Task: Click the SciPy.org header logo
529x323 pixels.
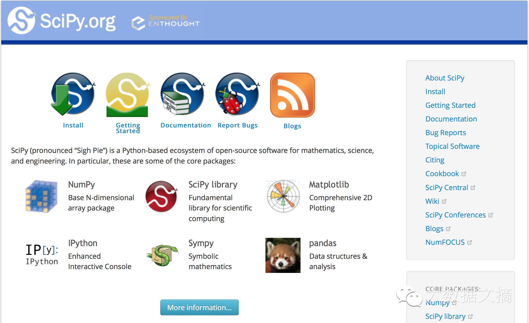Action: [x=62, y=21]
